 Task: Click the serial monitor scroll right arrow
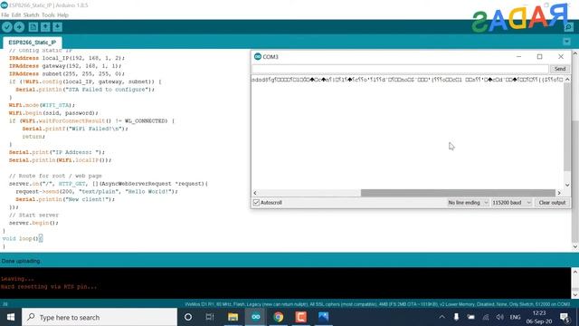click(x=559, y=193)
